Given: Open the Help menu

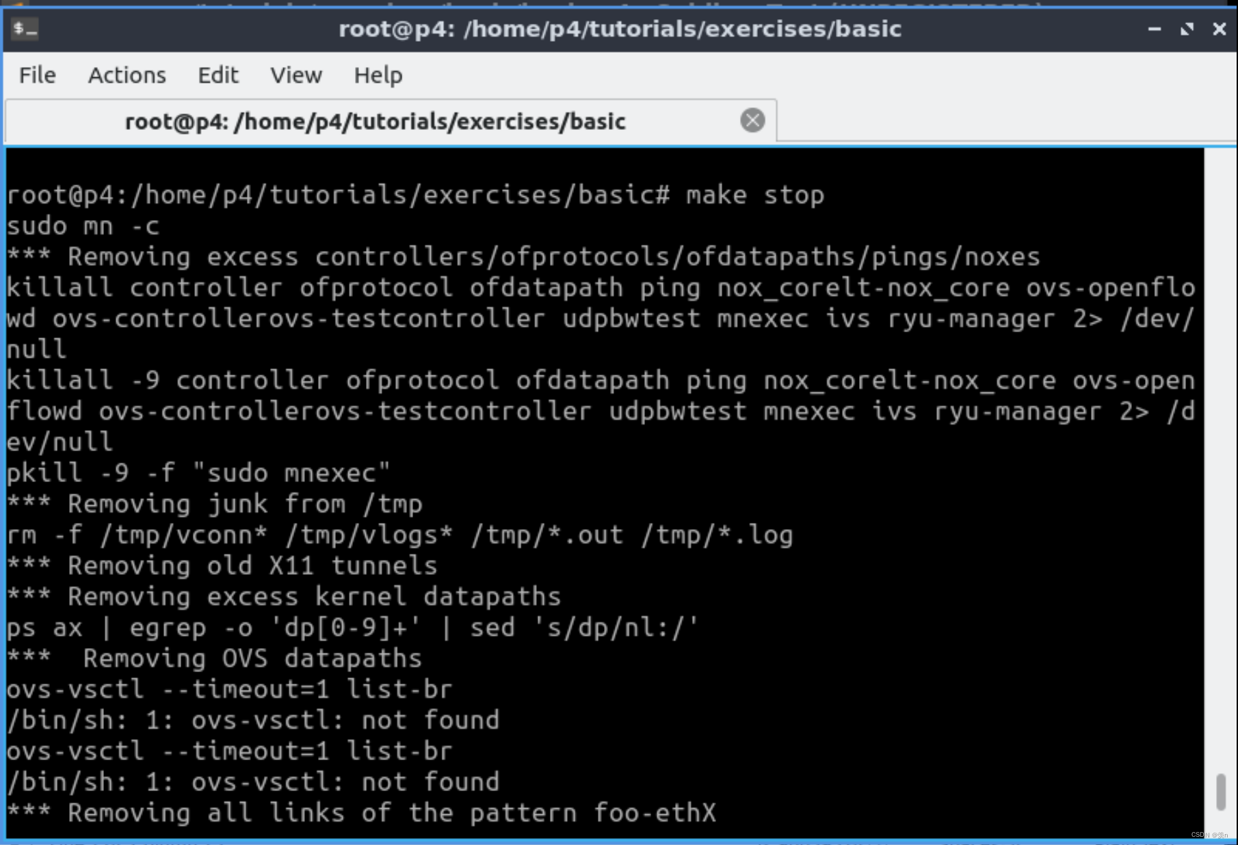Looking at the screenshot, I should pyautogui.click(x=378, y=75).
